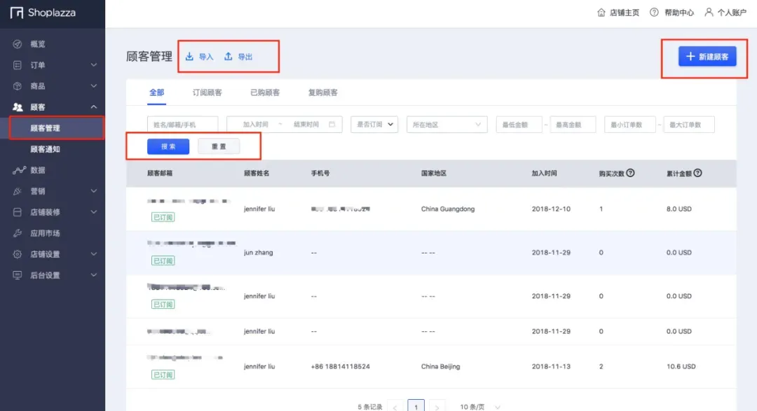Click help icon beside 累计金额 column
Viewport: 757px width, 411px height.
click(x=697, y=173)
